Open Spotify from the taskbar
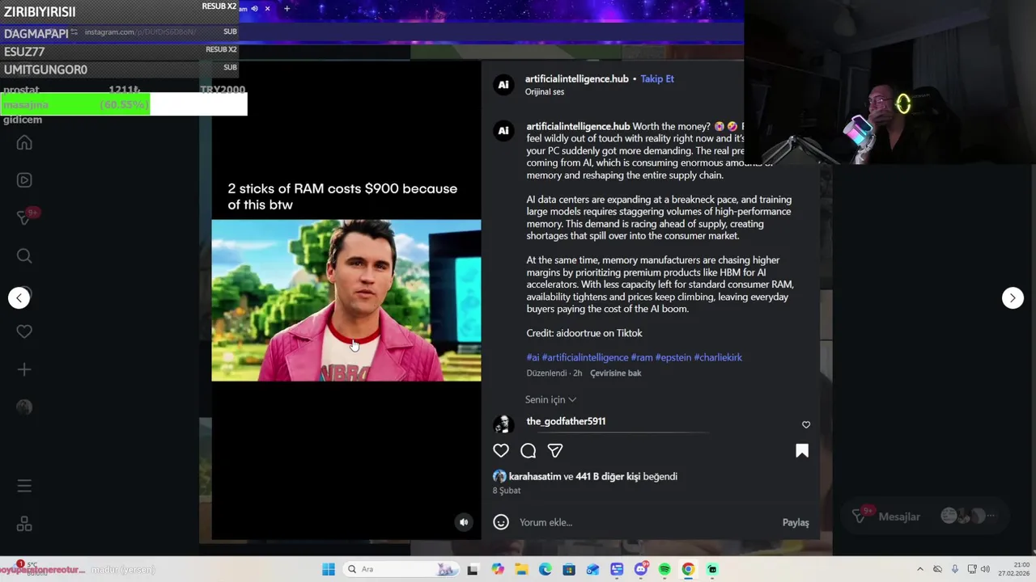The image size is (1036, 582). [x=664, y=569]
